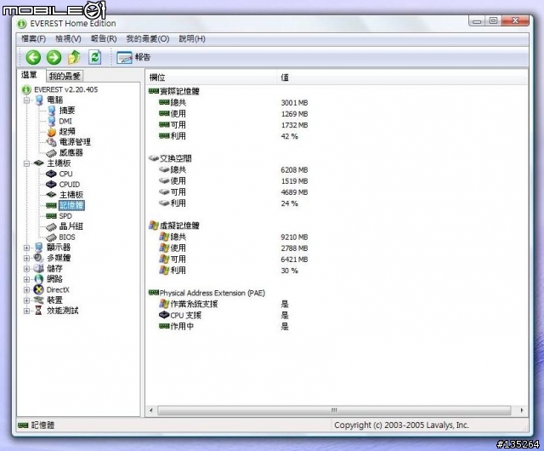Select the DMI tree item
544x451 pixels.
65,122
